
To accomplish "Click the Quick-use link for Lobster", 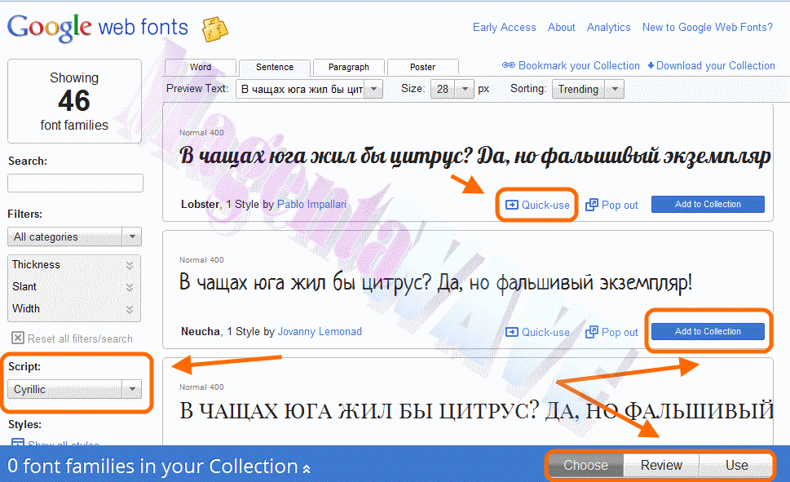I will (545, 206).
